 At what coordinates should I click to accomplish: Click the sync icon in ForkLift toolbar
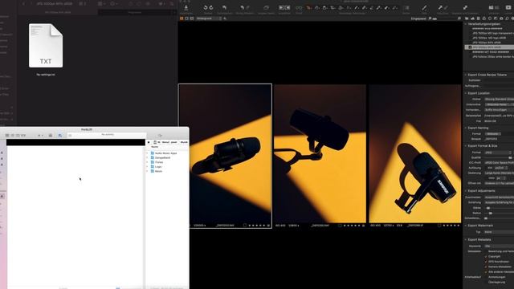[x=60, y=136]
